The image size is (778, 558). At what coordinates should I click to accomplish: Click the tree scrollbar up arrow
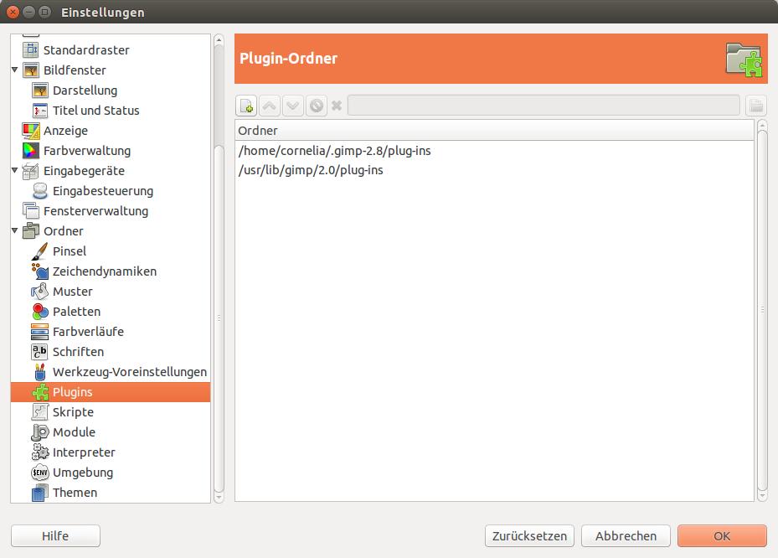(219, 40)
